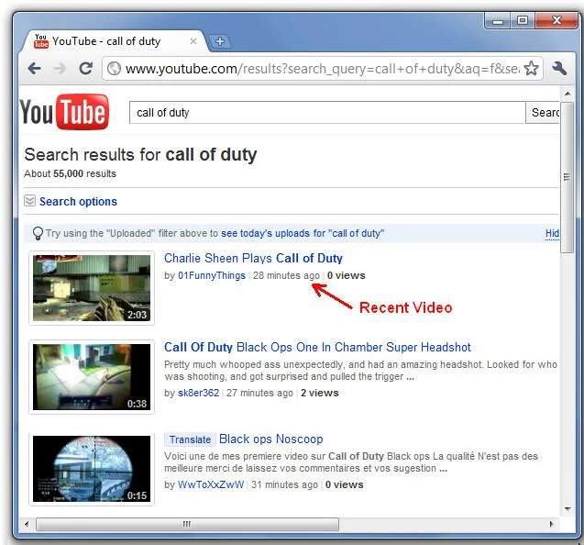Go to YouTube home via the logo

[x=64, y=111]
